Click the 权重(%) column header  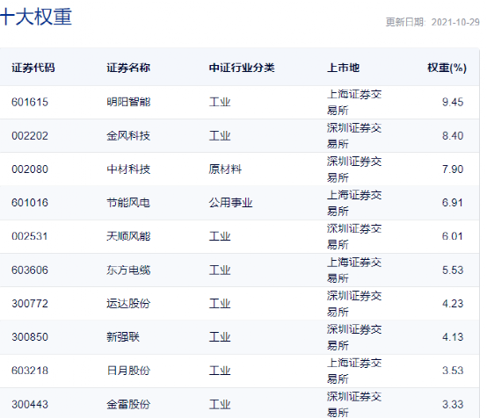[x=447, y=68]
